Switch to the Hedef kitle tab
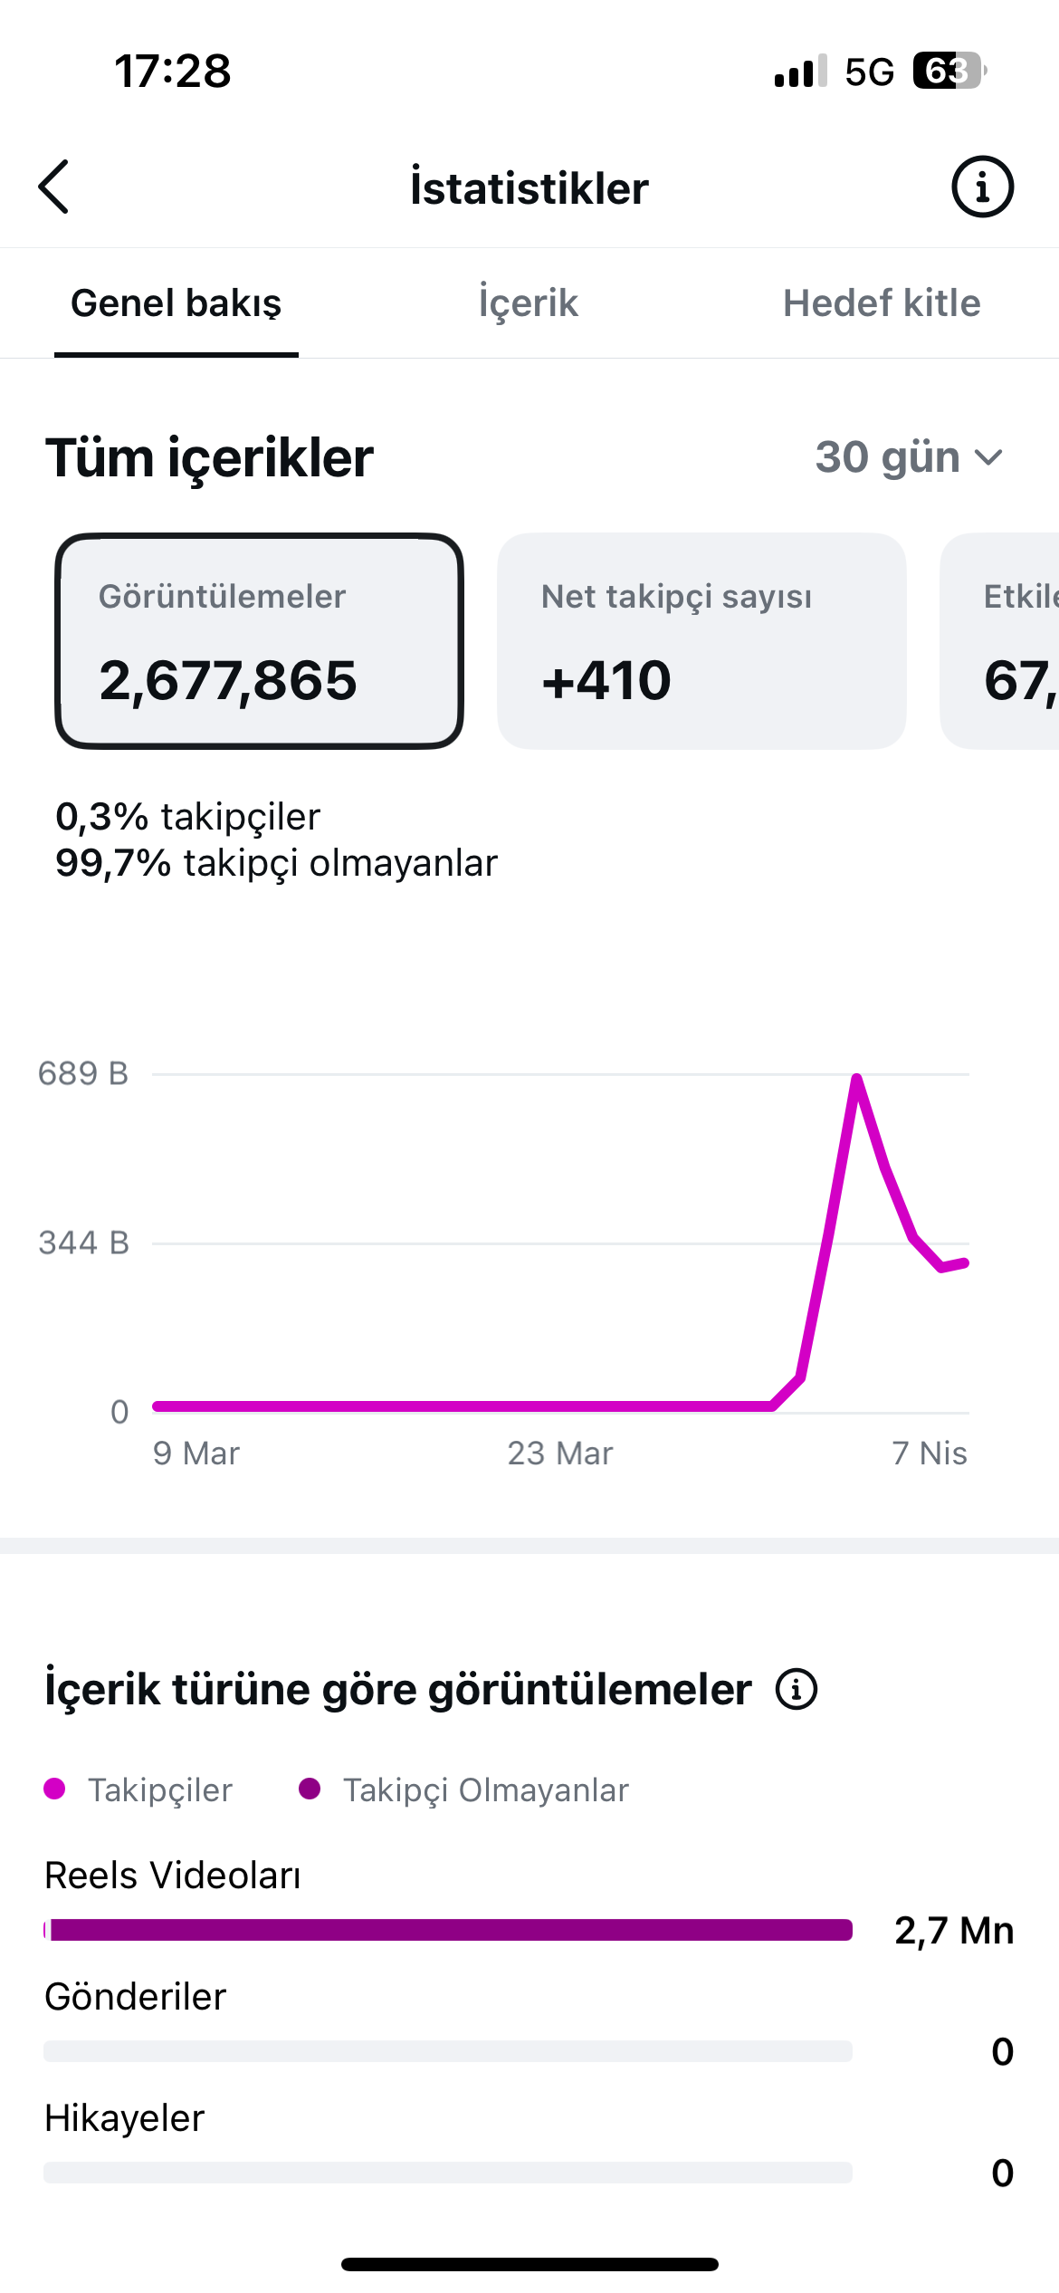Image resolution: width=1059 pixels, height=2293 pixels. click(882, 303)
